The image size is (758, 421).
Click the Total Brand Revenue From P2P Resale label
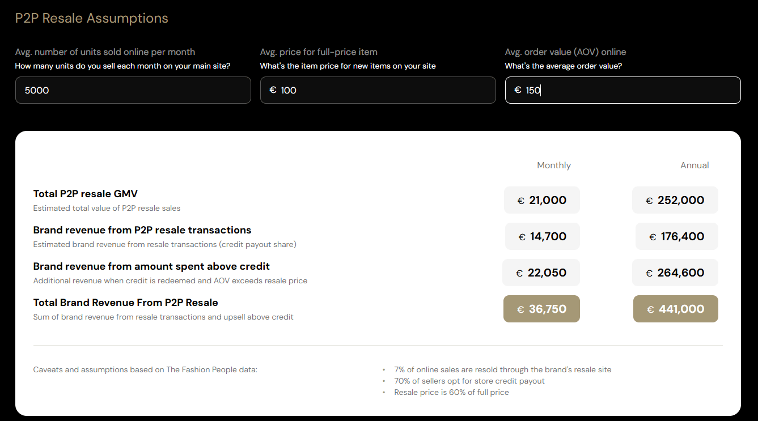click(126, 303)
